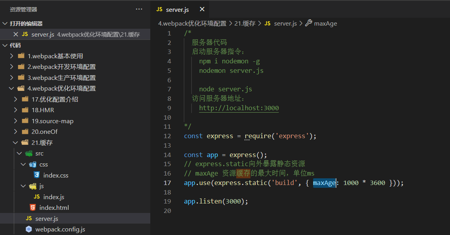Click the 18.HMR folder icon
Screen dimensions: 450x235
[25, 110]
